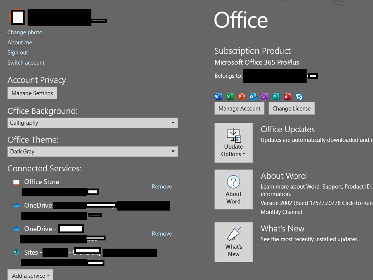Remove the second OneDrive service

tap(162, 234)
